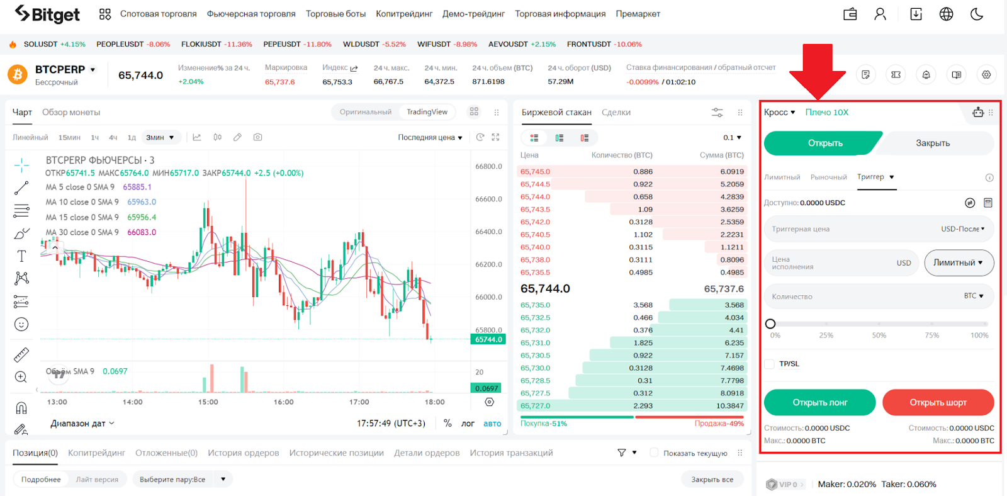Open the BTC quantity unit dropdown
This screenshot has height=496, width=1007.
coord(973,296)
